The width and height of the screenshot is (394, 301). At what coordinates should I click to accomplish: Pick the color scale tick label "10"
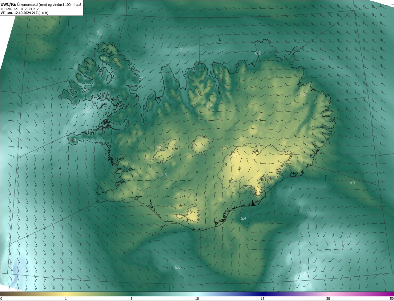pos(197,299)
